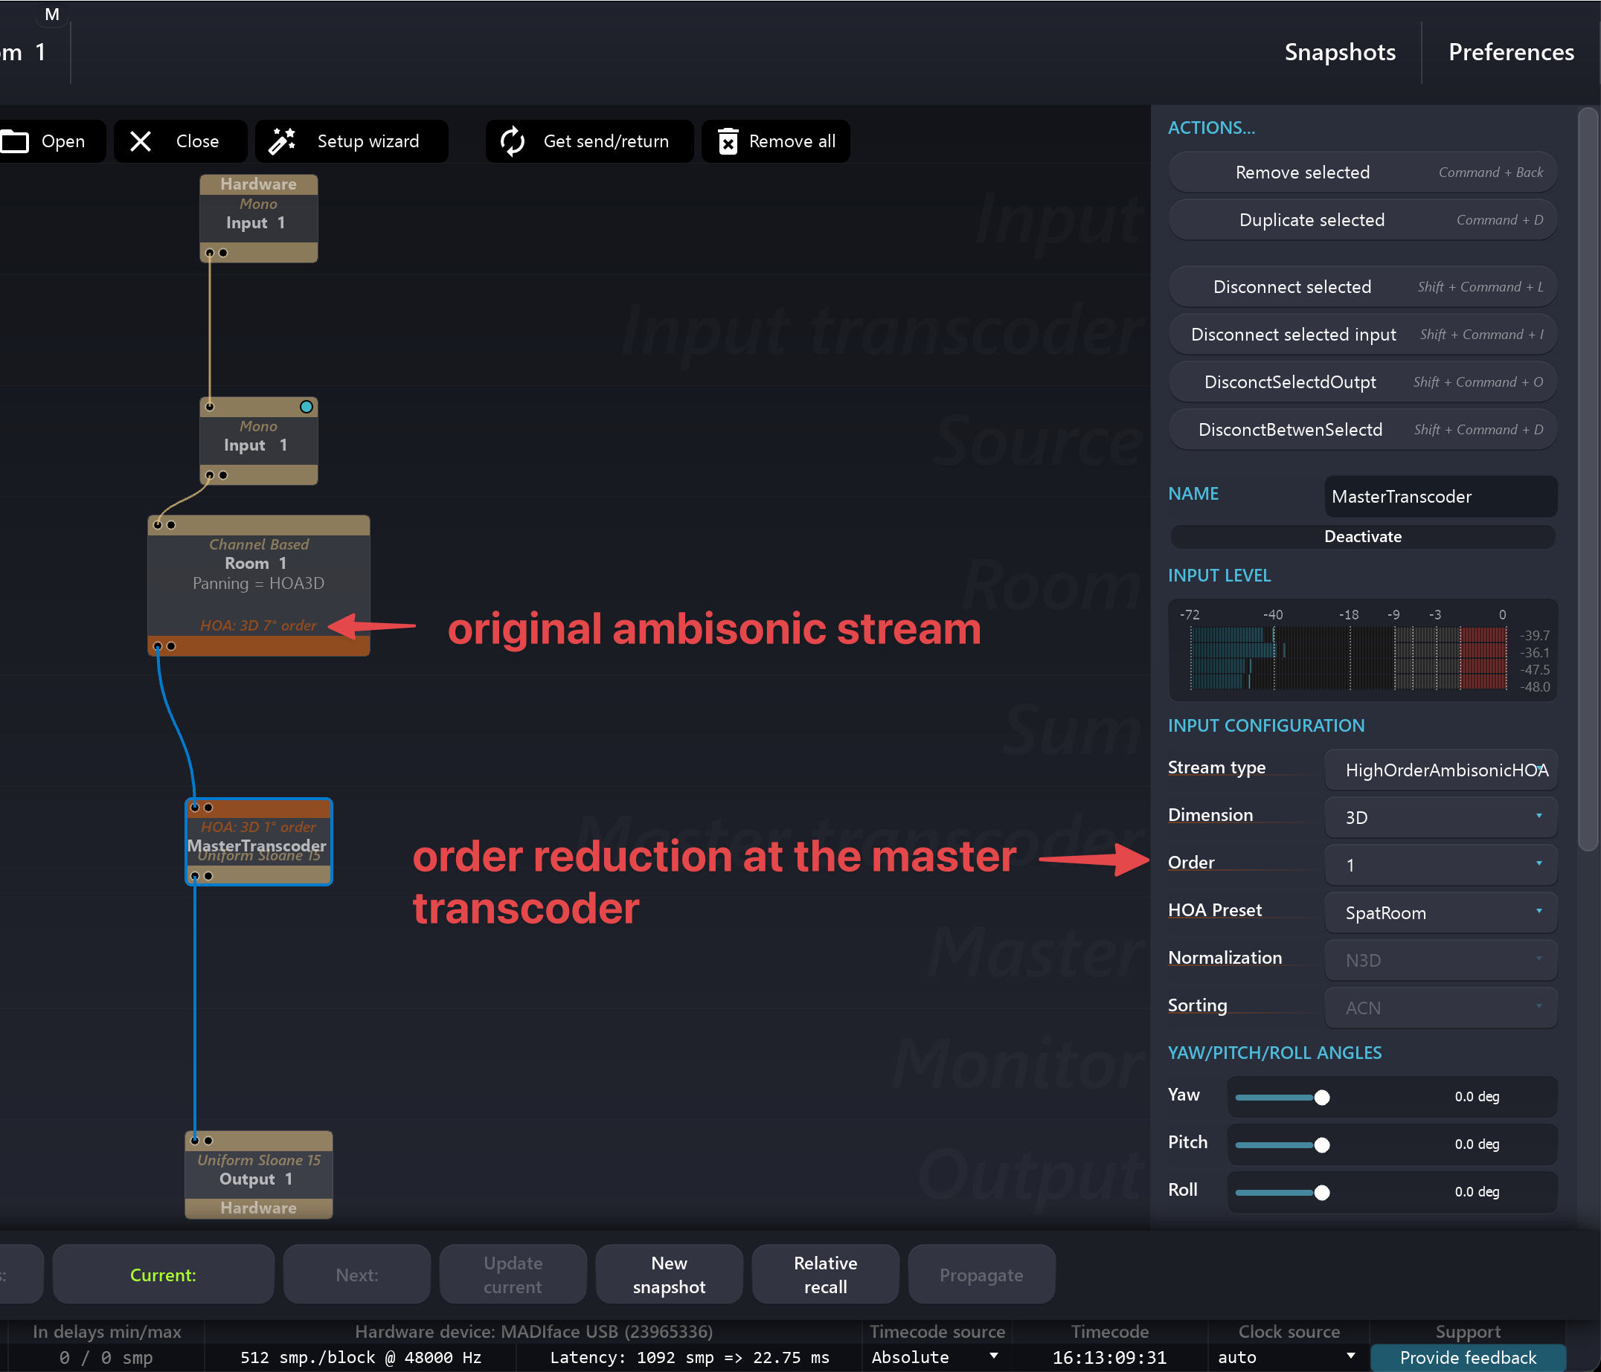
Task: Click cyan circle on Mono Input 1 node
Action: 306,407
